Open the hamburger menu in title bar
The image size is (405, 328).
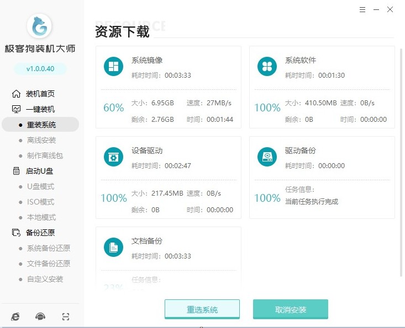point(362,9)
